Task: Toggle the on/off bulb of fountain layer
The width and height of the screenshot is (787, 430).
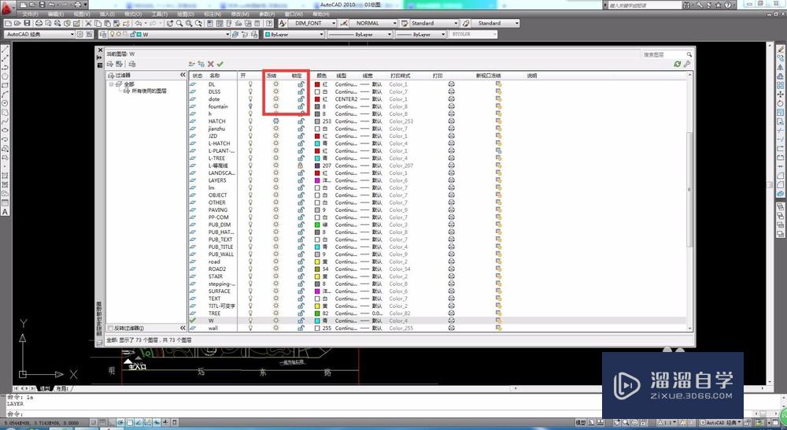Action: click(250, 106)
